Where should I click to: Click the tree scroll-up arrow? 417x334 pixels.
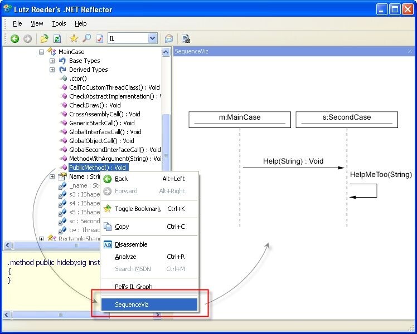coord(166,52)
